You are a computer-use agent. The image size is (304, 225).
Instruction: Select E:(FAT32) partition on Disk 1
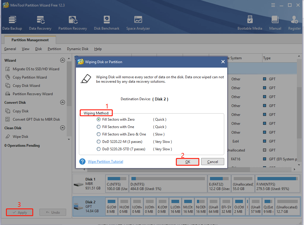219,184
